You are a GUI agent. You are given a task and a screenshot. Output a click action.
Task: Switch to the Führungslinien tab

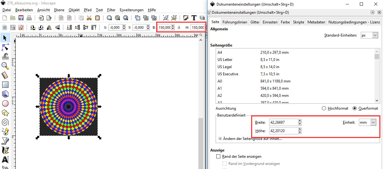tap(235, 22)
